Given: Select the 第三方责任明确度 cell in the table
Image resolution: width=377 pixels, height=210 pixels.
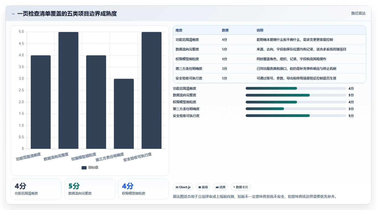Looking at the screenshot, I should (x=189, y=69).
